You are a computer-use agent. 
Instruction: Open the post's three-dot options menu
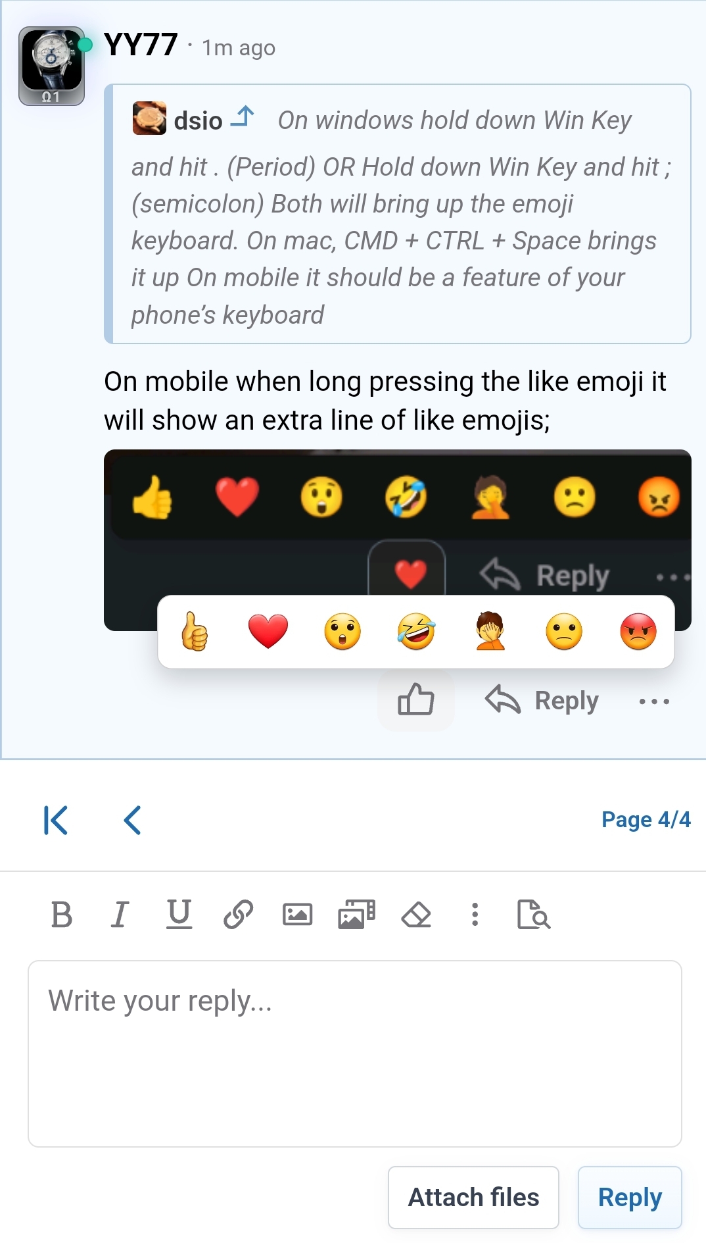(654, 701)
